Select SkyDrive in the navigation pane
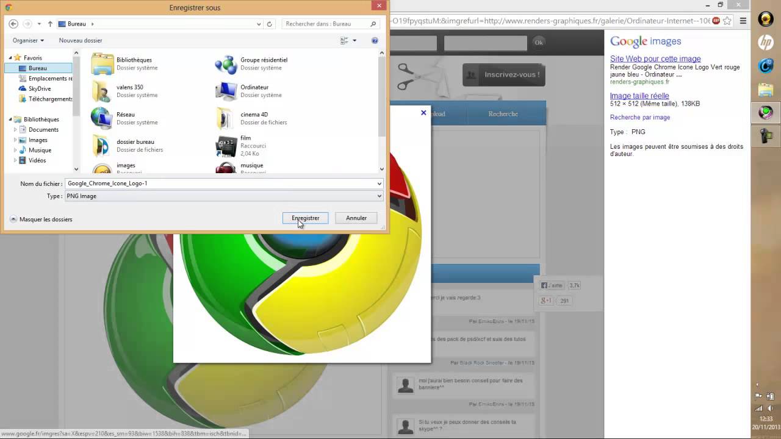The image size is (781, 439). point(40,88)
